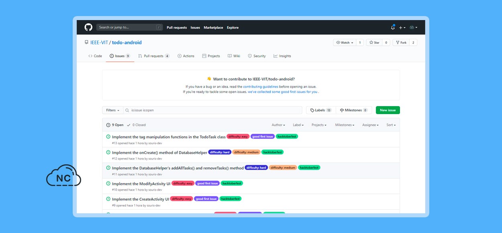
Task: Open the plus create-new dropdown
Action: 402,28
